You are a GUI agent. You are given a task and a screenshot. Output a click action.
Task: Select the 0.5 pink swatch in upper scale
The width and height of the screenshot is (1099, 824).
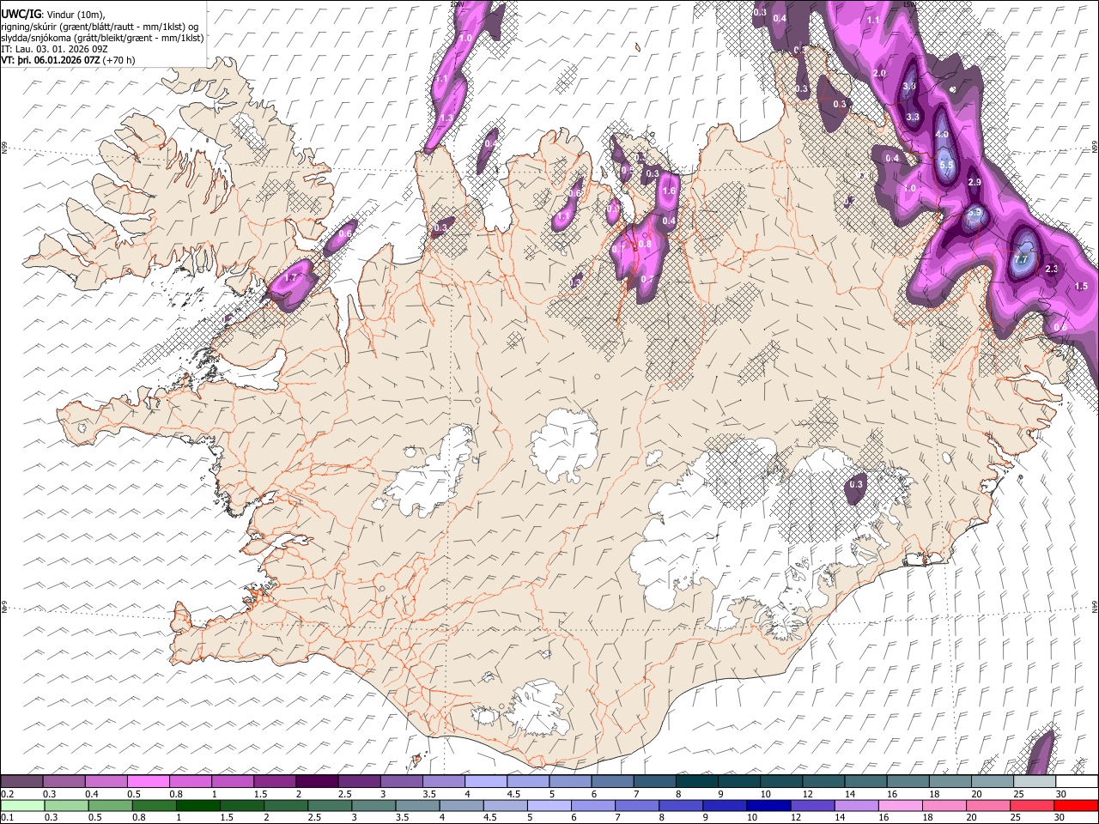(x=149, y=781)
